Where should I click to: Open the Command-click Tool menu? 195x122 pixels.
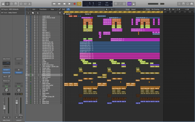(113, 9)
